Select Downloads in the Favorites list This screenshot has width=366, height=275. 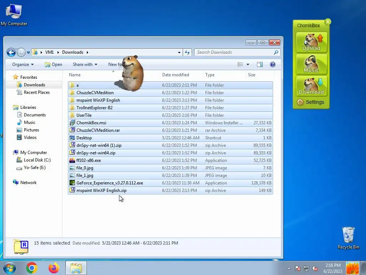pos(34,85)
